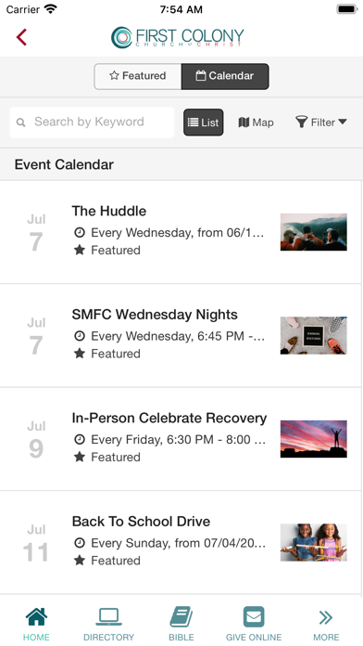Open the Bible book icon
This screenshot has width=363, height=646.
(181, 616)
